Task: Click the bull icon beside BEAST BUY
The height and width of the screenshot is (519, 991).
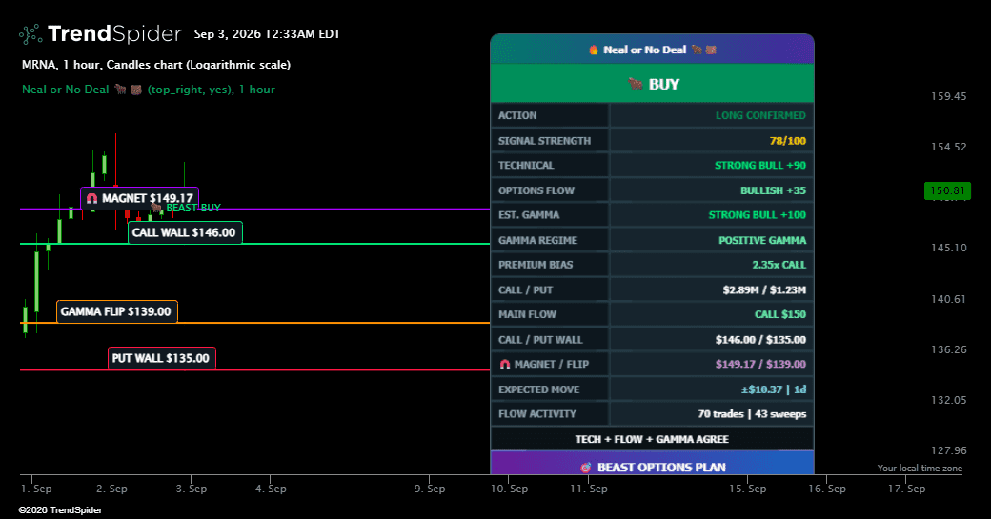Action: [x=156, y=207]
